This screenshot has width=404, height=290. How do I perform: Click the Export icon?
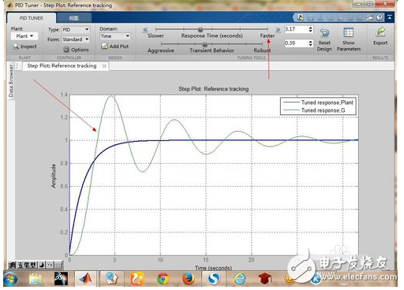(380, 32)
